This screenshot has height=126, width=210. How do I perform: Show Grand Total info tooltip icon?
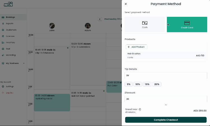[x=140, y=109]
